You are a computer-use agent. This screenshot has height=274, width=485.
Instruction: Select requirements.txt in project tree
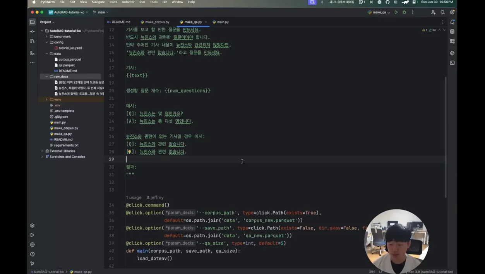(x=64, y=145)
